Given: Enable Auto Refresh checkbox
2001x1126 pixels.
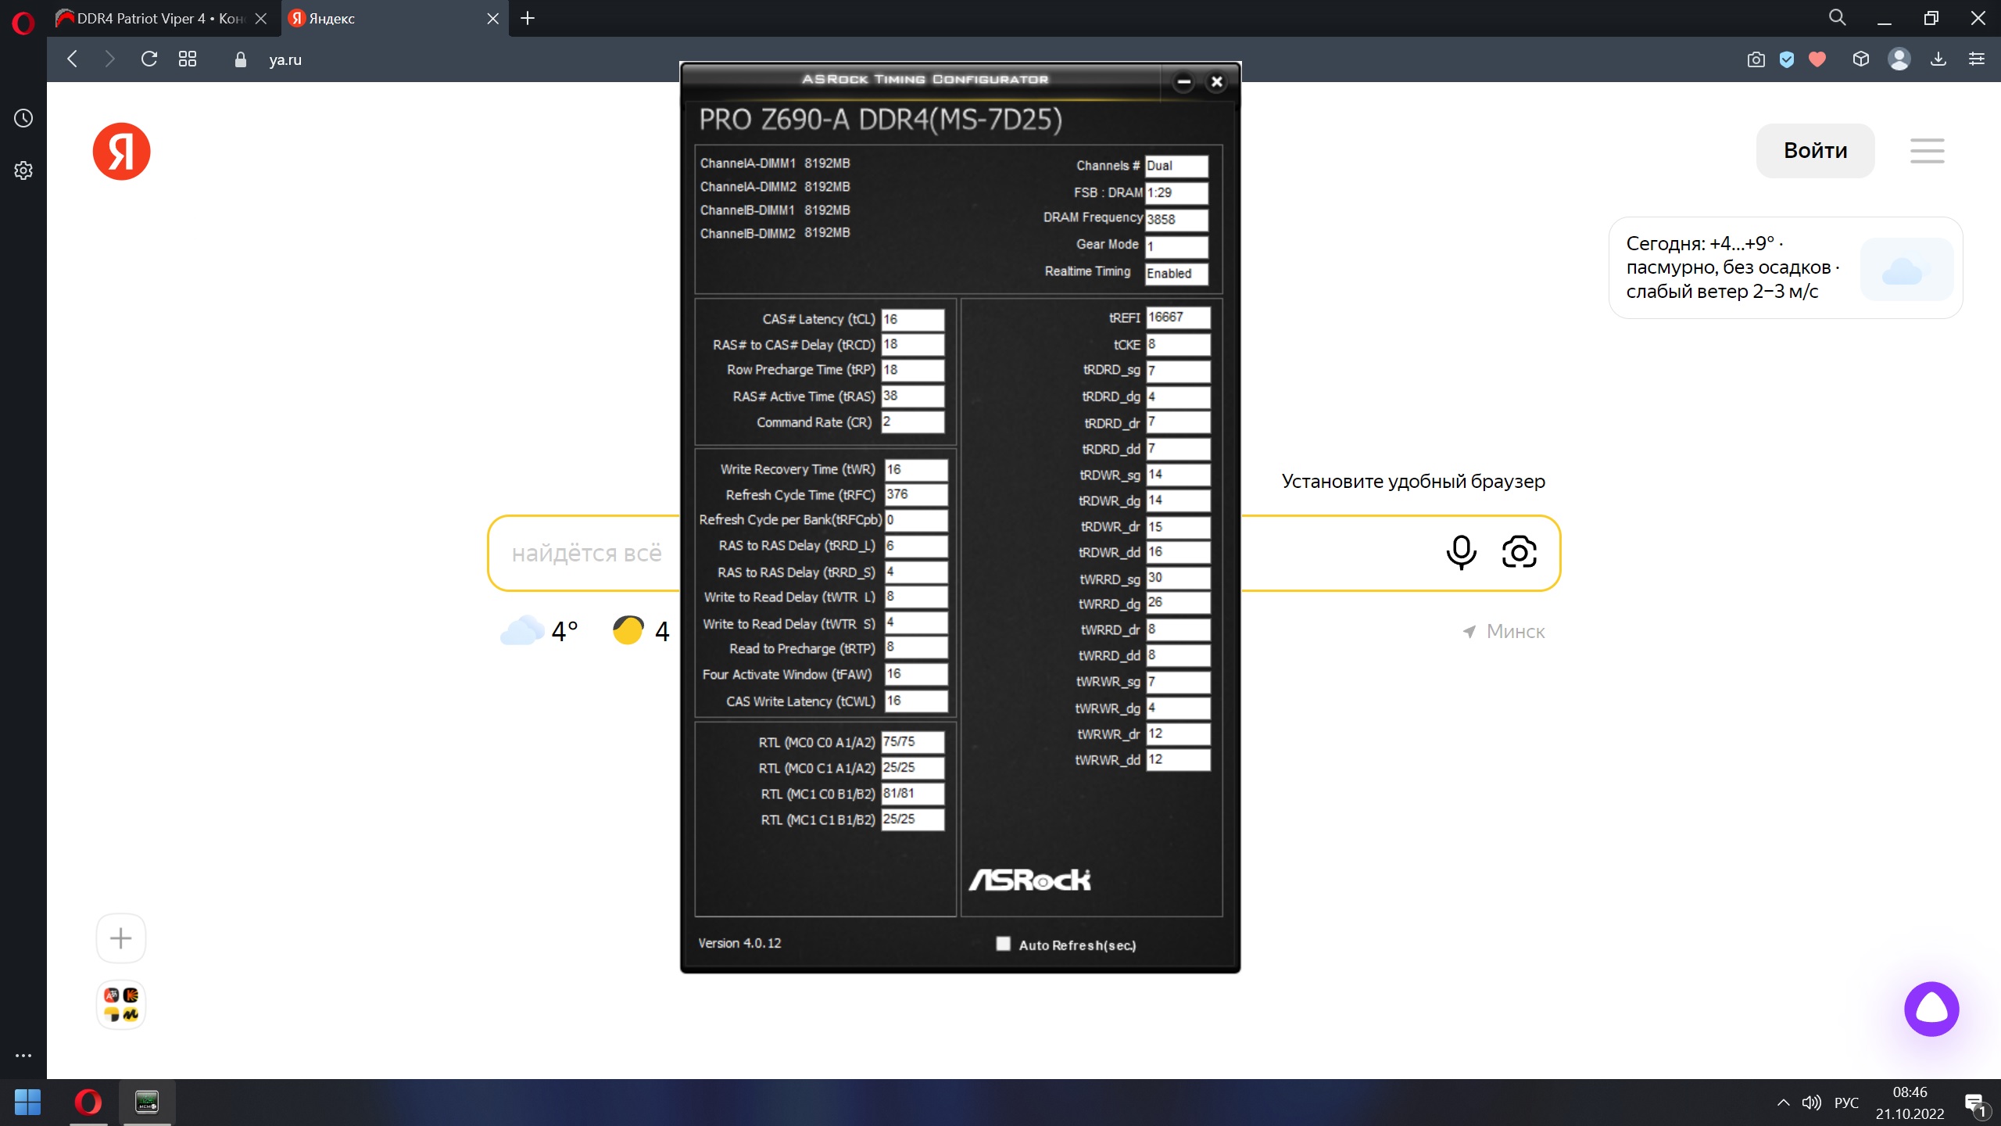Looking at the screenshot, I should click(1003, 944).
